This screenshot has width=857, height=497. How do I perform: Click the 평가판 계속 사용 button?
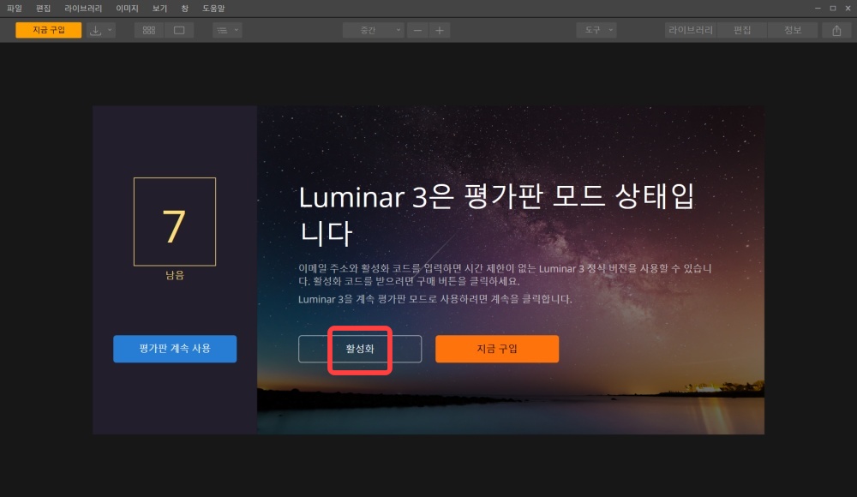tap(175, 349)
